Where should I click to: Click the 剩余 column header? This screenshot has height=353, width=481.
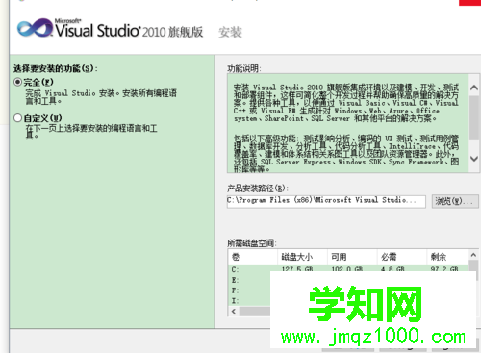(x=447, y=257)
